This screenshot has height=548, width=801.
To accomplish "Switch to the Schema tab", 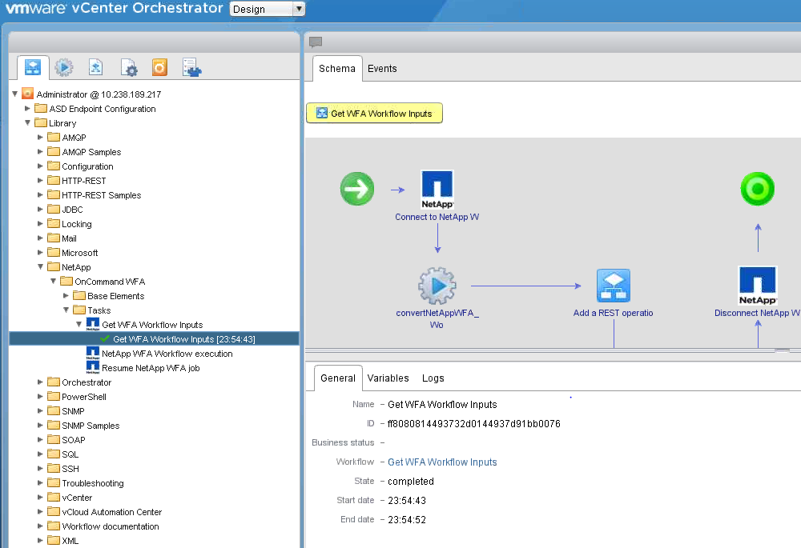I will pyautogui.click(x=337, y=68).
